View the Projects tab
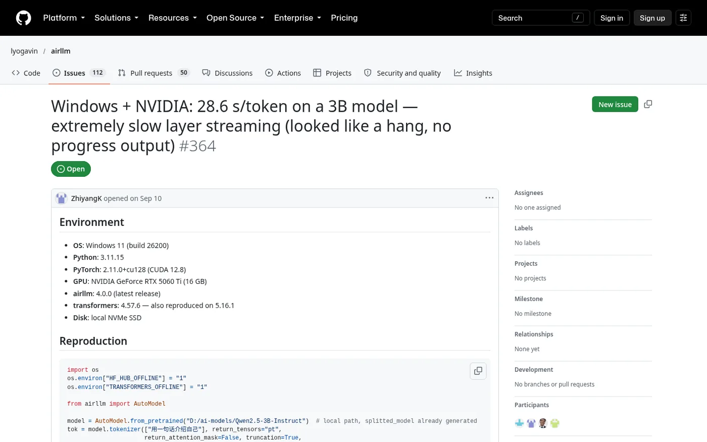The width and height of the screenshot is (707, 442). click(x=332, y=73)
